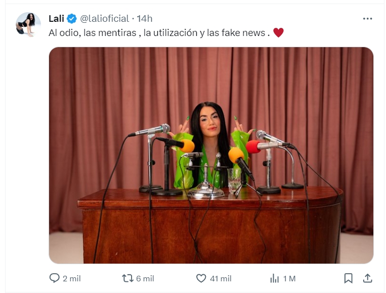The image size is (386, 293).
Task: Click the "2 mil" replies count
Action: (72, 278)
